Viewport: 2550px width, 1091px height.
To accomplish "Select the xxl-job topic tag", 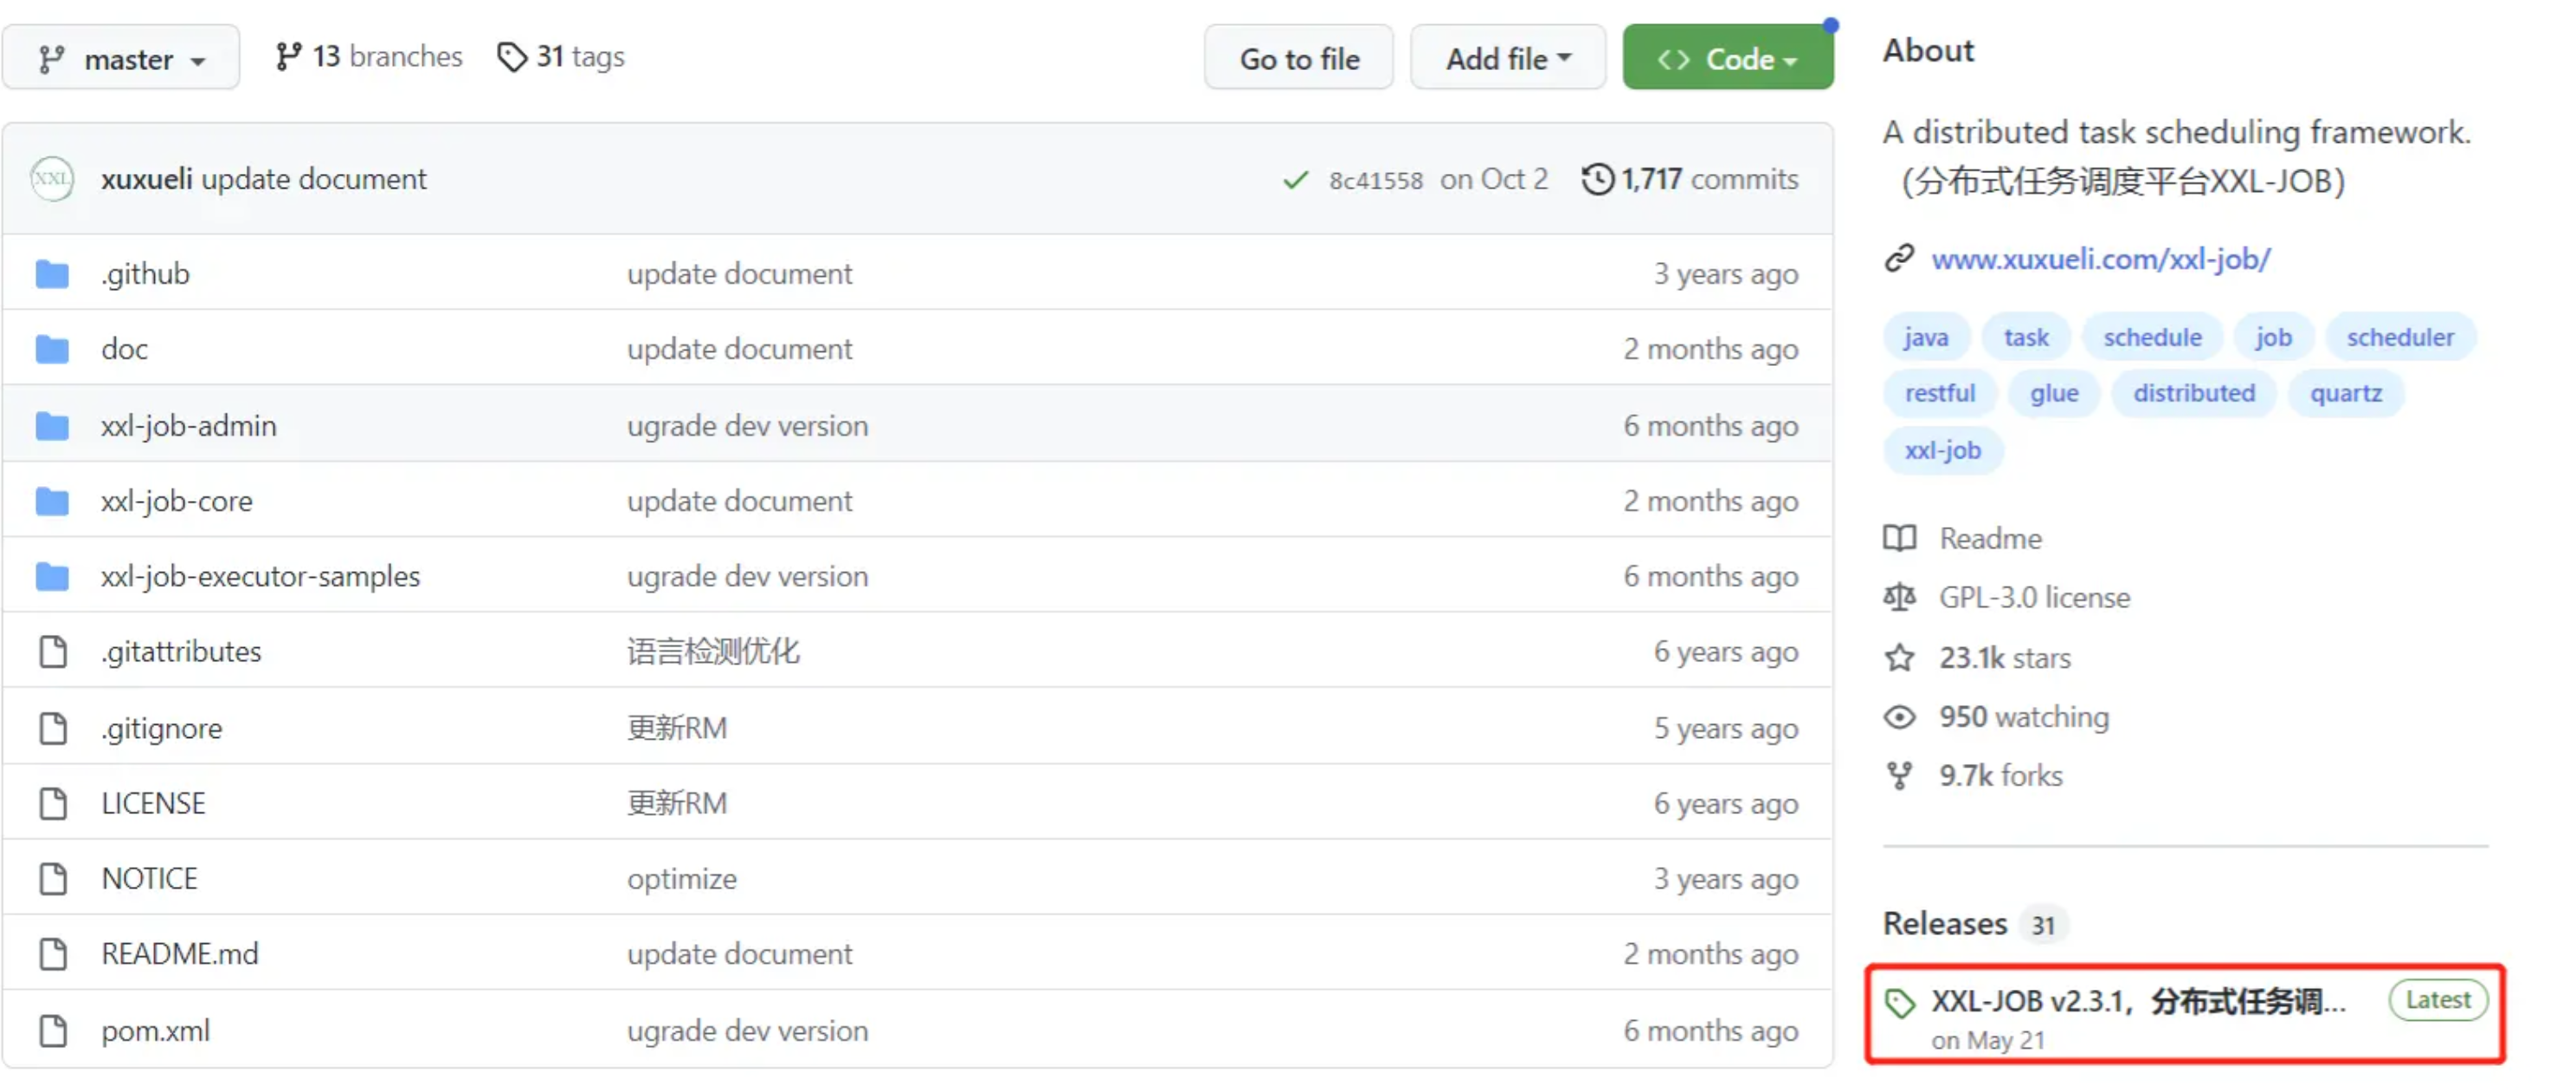I will coord(1942,451).
